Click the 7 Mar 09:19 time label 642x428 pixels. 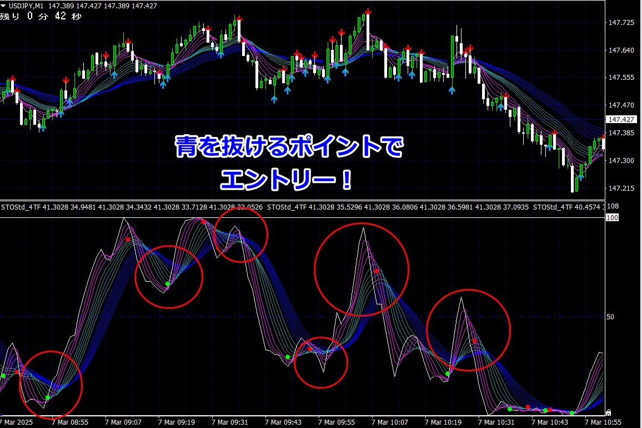click(177, 422)
